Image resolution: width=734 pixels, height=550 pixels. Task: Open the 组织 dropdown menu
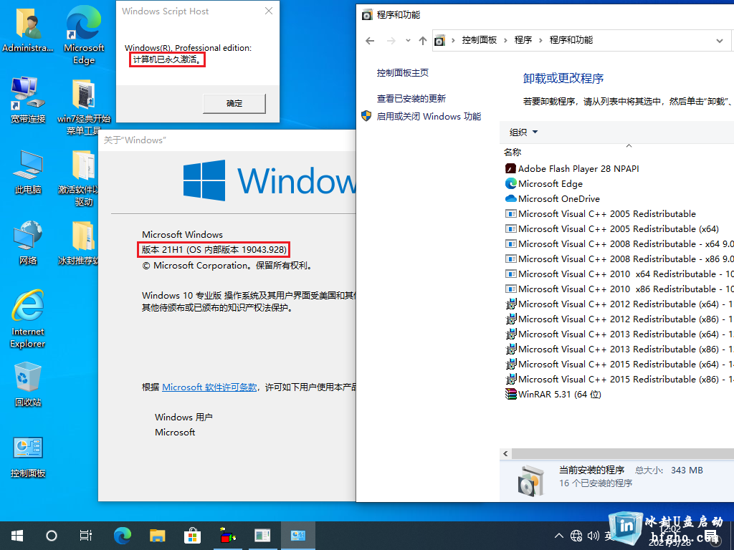coord(523,132)
